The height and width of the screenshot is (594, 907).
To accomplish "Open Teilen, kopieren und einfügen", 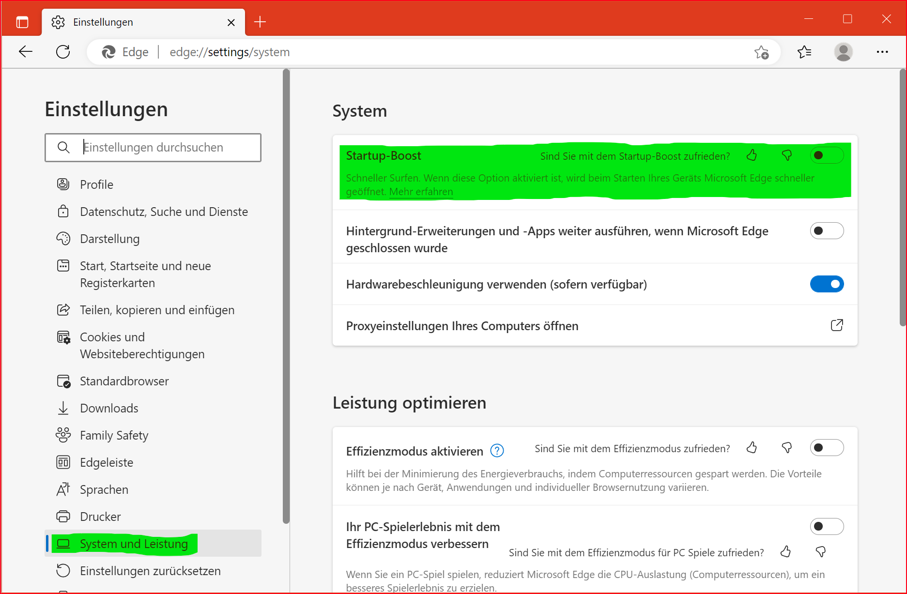I will [153, 310].
